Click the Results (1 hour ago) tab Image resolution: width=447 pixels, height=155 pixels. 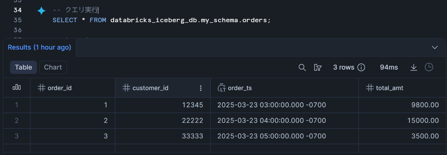(39, 47)
